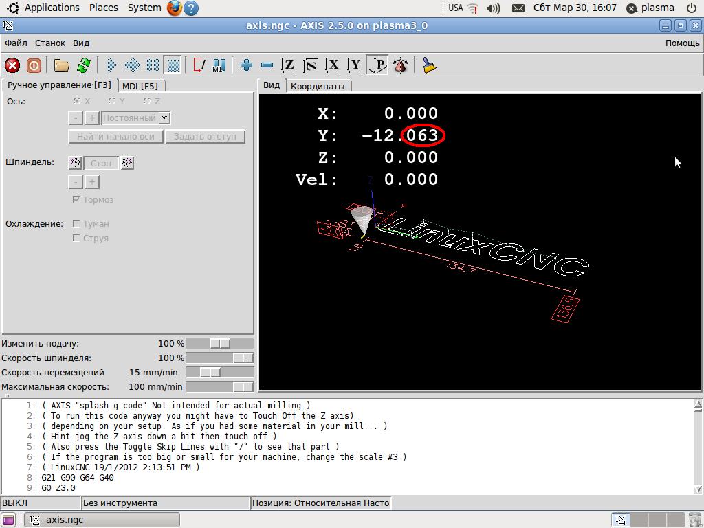704x528 pixels.
Task: Click G-code line 9 G0 Z3.0
Action: (58, 487)
